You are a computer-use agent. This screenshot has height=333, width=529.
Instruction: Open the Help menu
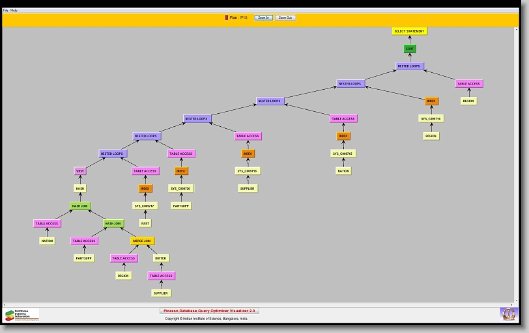tap(14, 10)
